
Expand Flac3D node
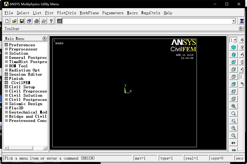tap(6, 108)
